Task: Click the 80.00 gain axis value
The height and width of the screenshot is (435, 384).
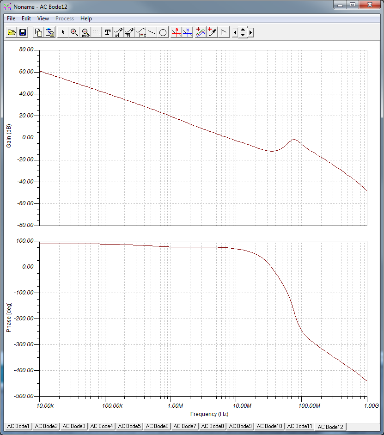Action: (x=26, y=49)
